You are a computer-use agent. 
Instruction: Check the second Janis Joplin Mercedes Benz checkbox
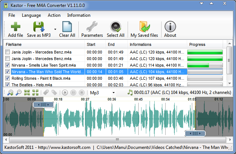7,59
